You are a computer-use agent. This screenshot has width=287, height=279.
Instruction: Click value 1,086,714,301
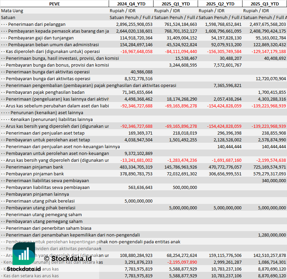point(272,262)
